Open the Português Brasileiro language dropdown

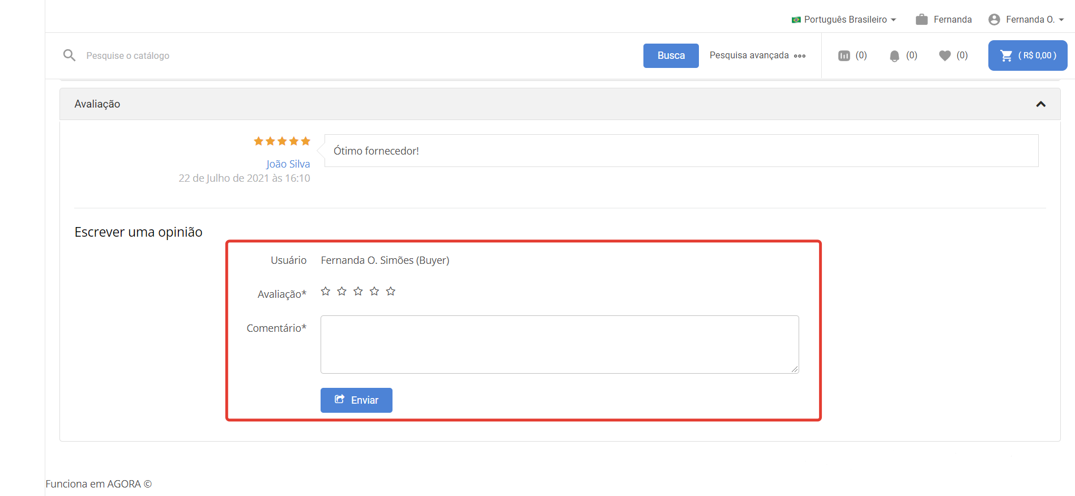(844, 19)
